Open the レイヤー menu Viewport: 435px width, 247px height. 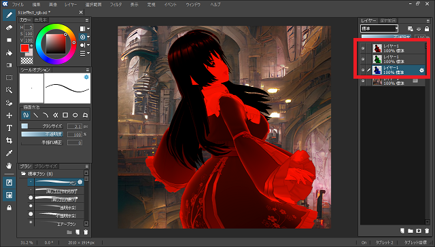pyautogui.click(x=71, y=5)
